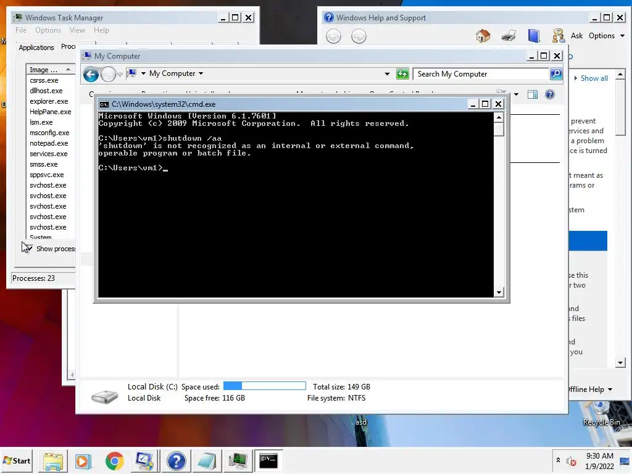Click the forward arrow in My Computer

coord(108,74)
